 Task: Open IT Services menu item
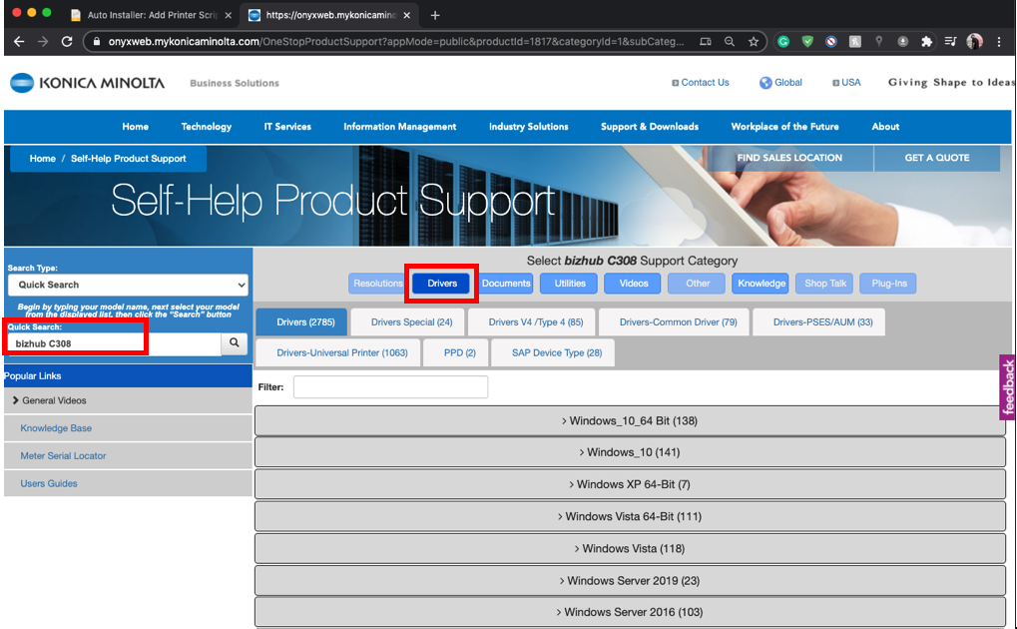tap(287, 127)
